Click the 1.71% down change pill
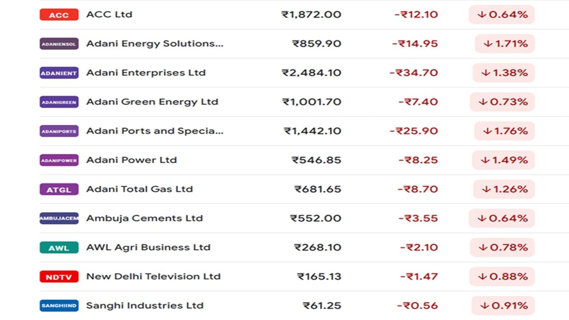 pos(505,44)
